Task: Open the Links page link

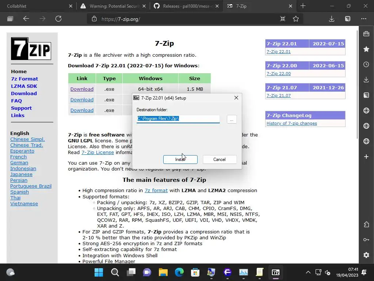Action: pos(18,115)
